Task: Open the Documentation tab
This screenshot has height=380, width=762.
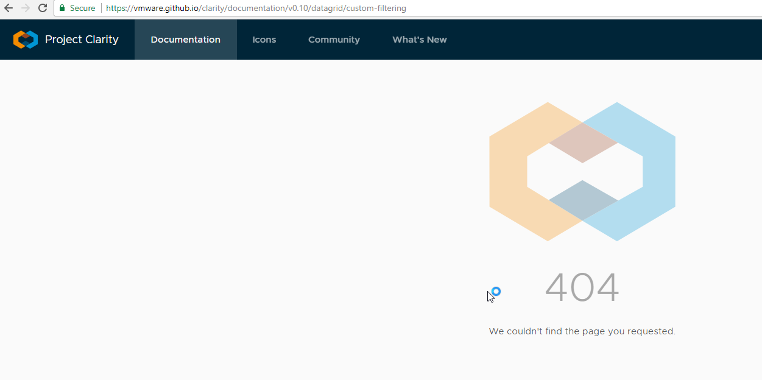Action: pyautogui.click(x=185, y=39)
